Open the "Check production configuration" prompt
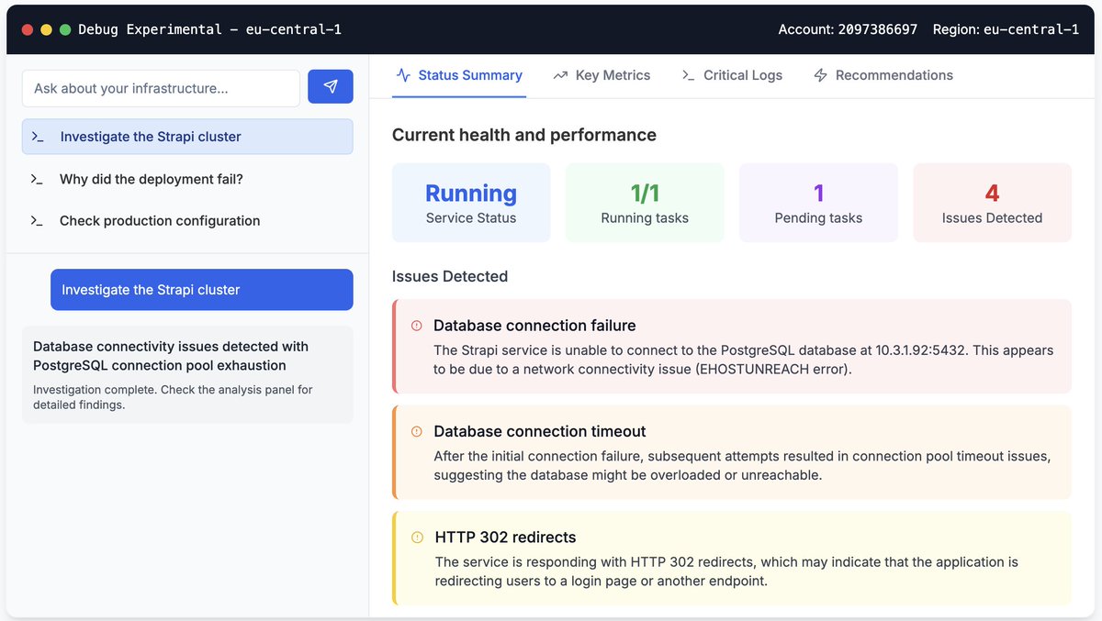Viewport: 1102px width, 621px height. (x=159, y=220)
